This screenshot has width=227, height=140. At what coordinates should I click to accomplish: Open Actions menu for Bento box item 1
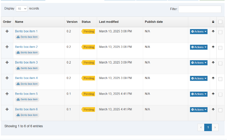[x=199, y=31]
